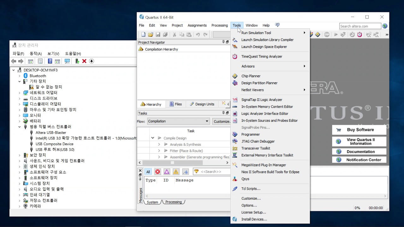Screen dimensions: 404x227
Task: Expand 네트워크 어댑터 node
Action: [19, 93]
